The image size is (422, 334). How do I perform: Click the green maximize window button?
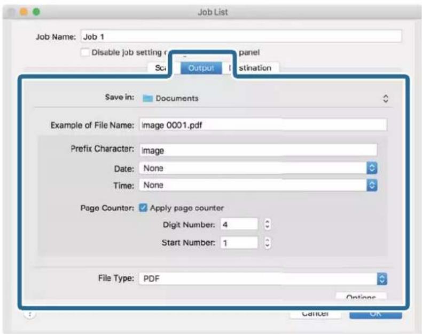[x=36, y=12]
